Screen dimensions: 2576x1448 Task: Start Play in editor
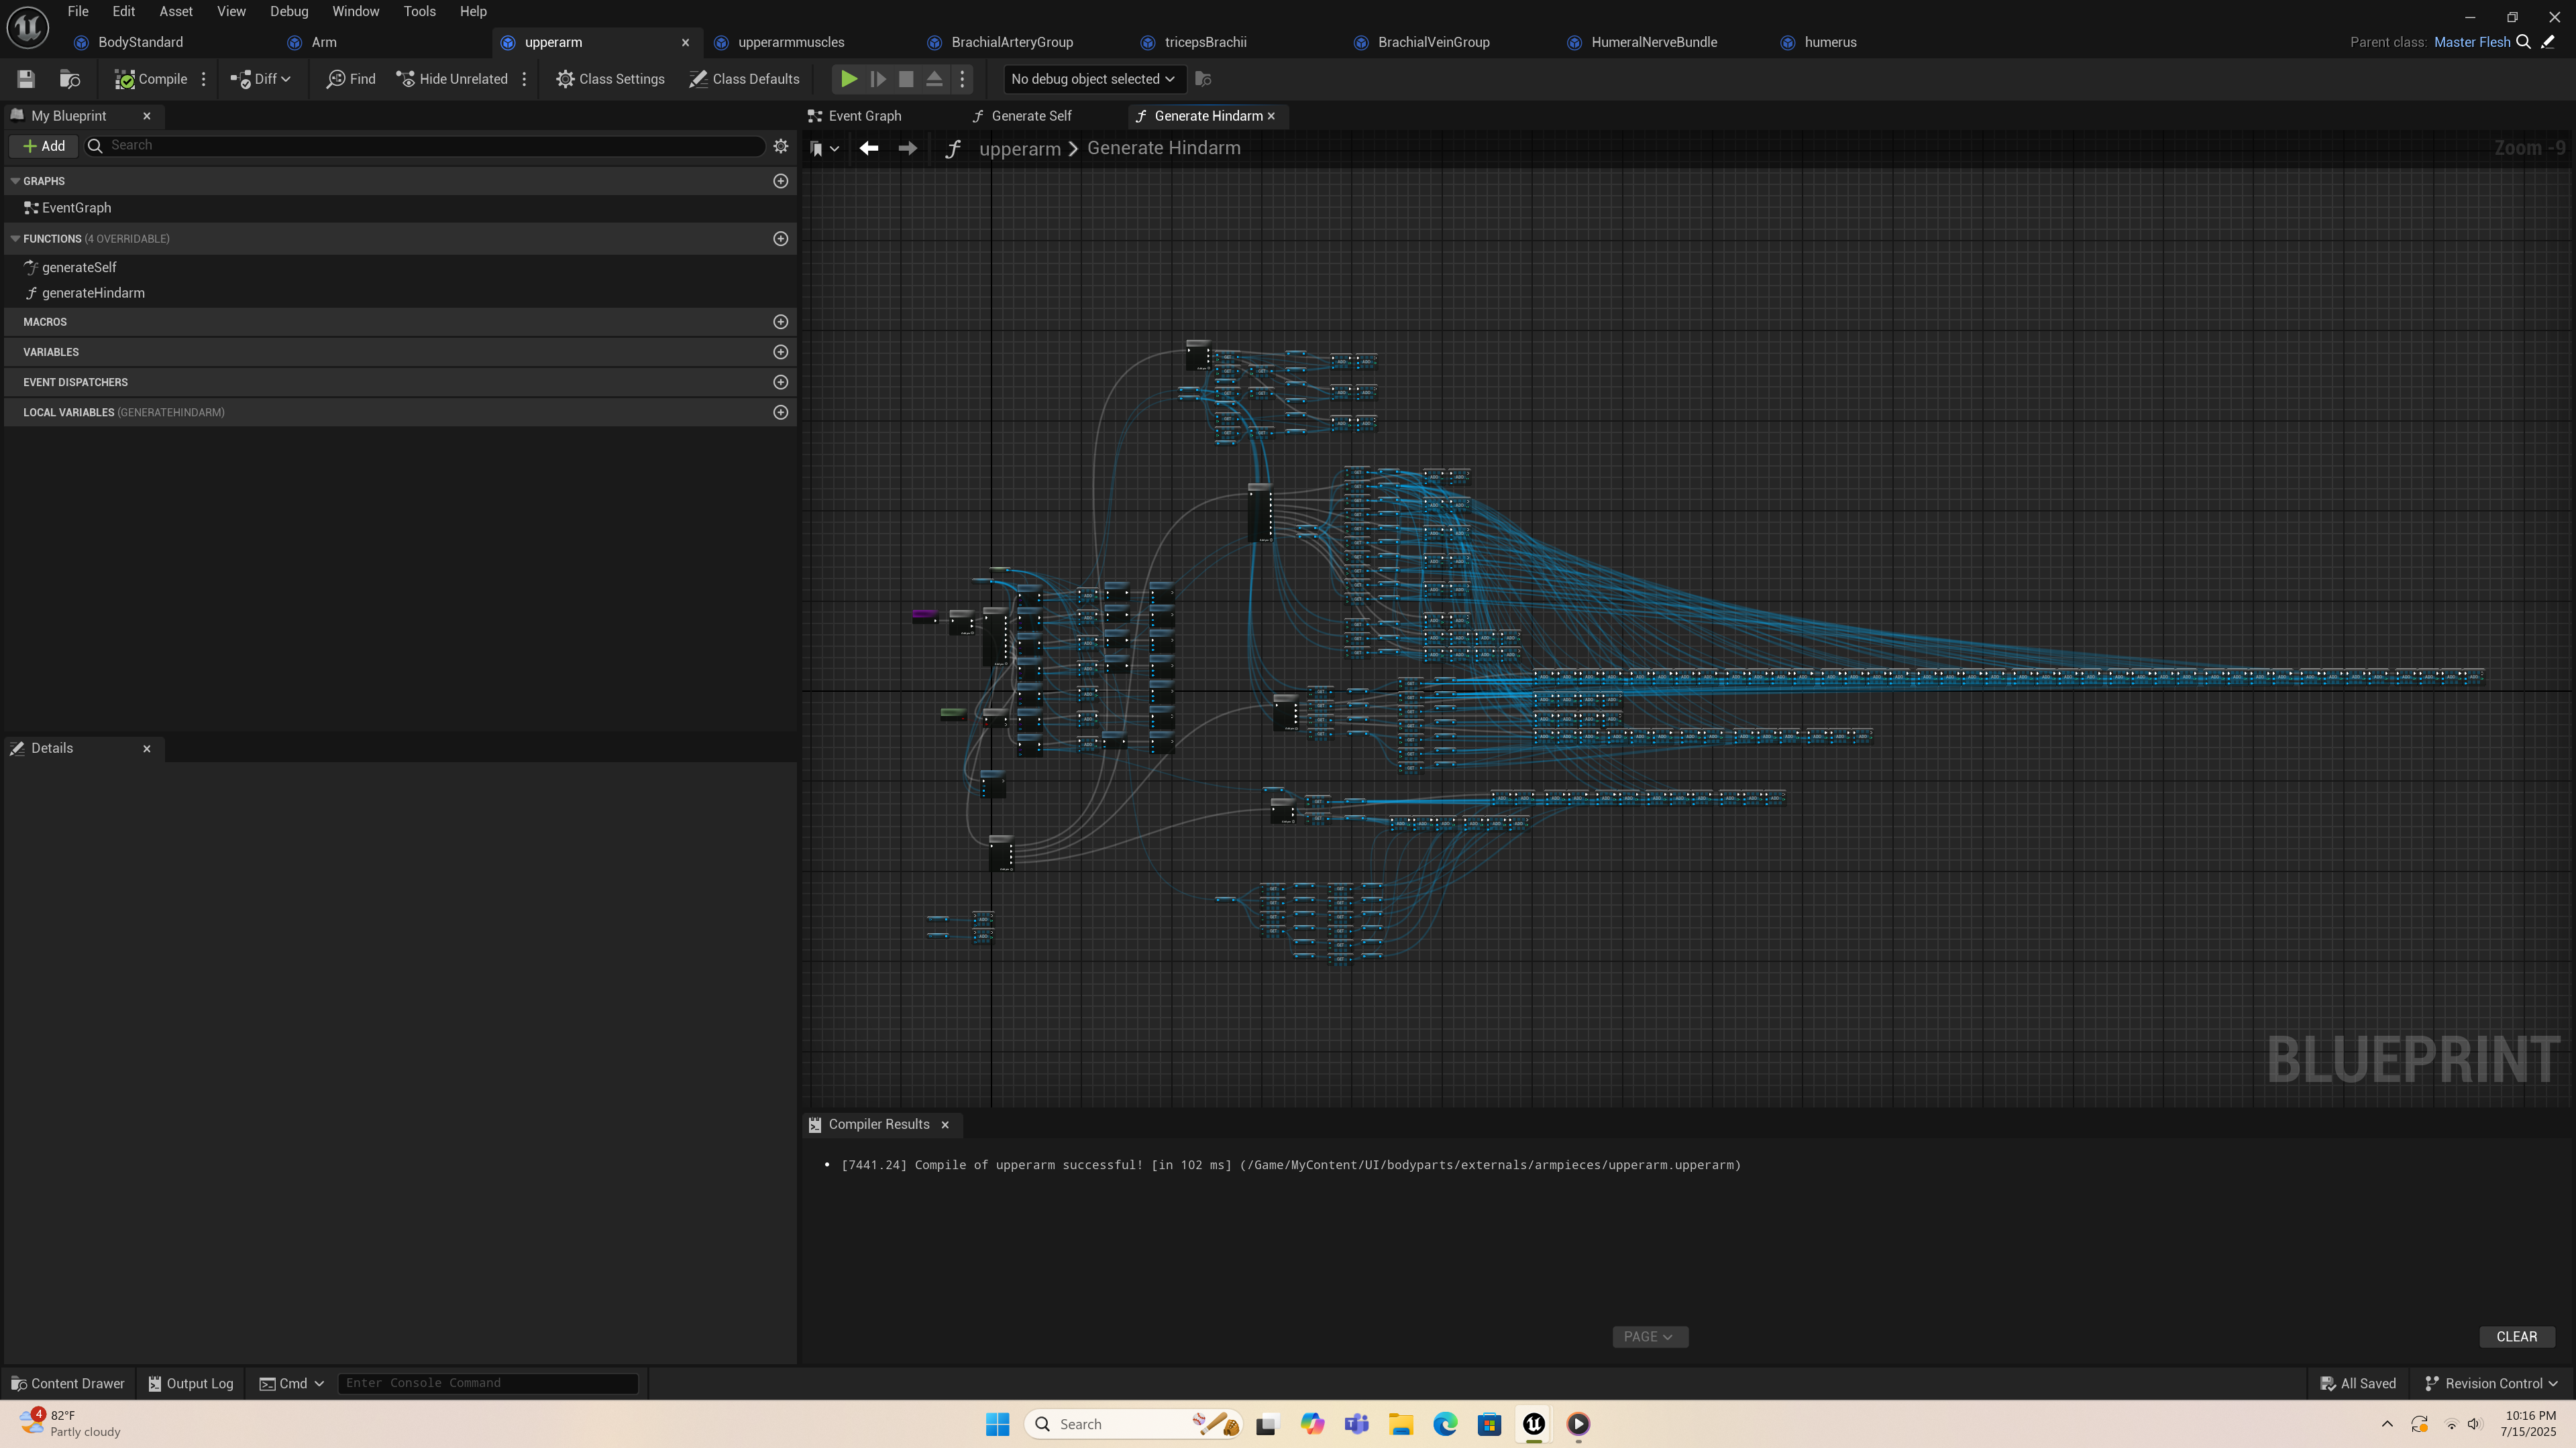tap(848, 79)
